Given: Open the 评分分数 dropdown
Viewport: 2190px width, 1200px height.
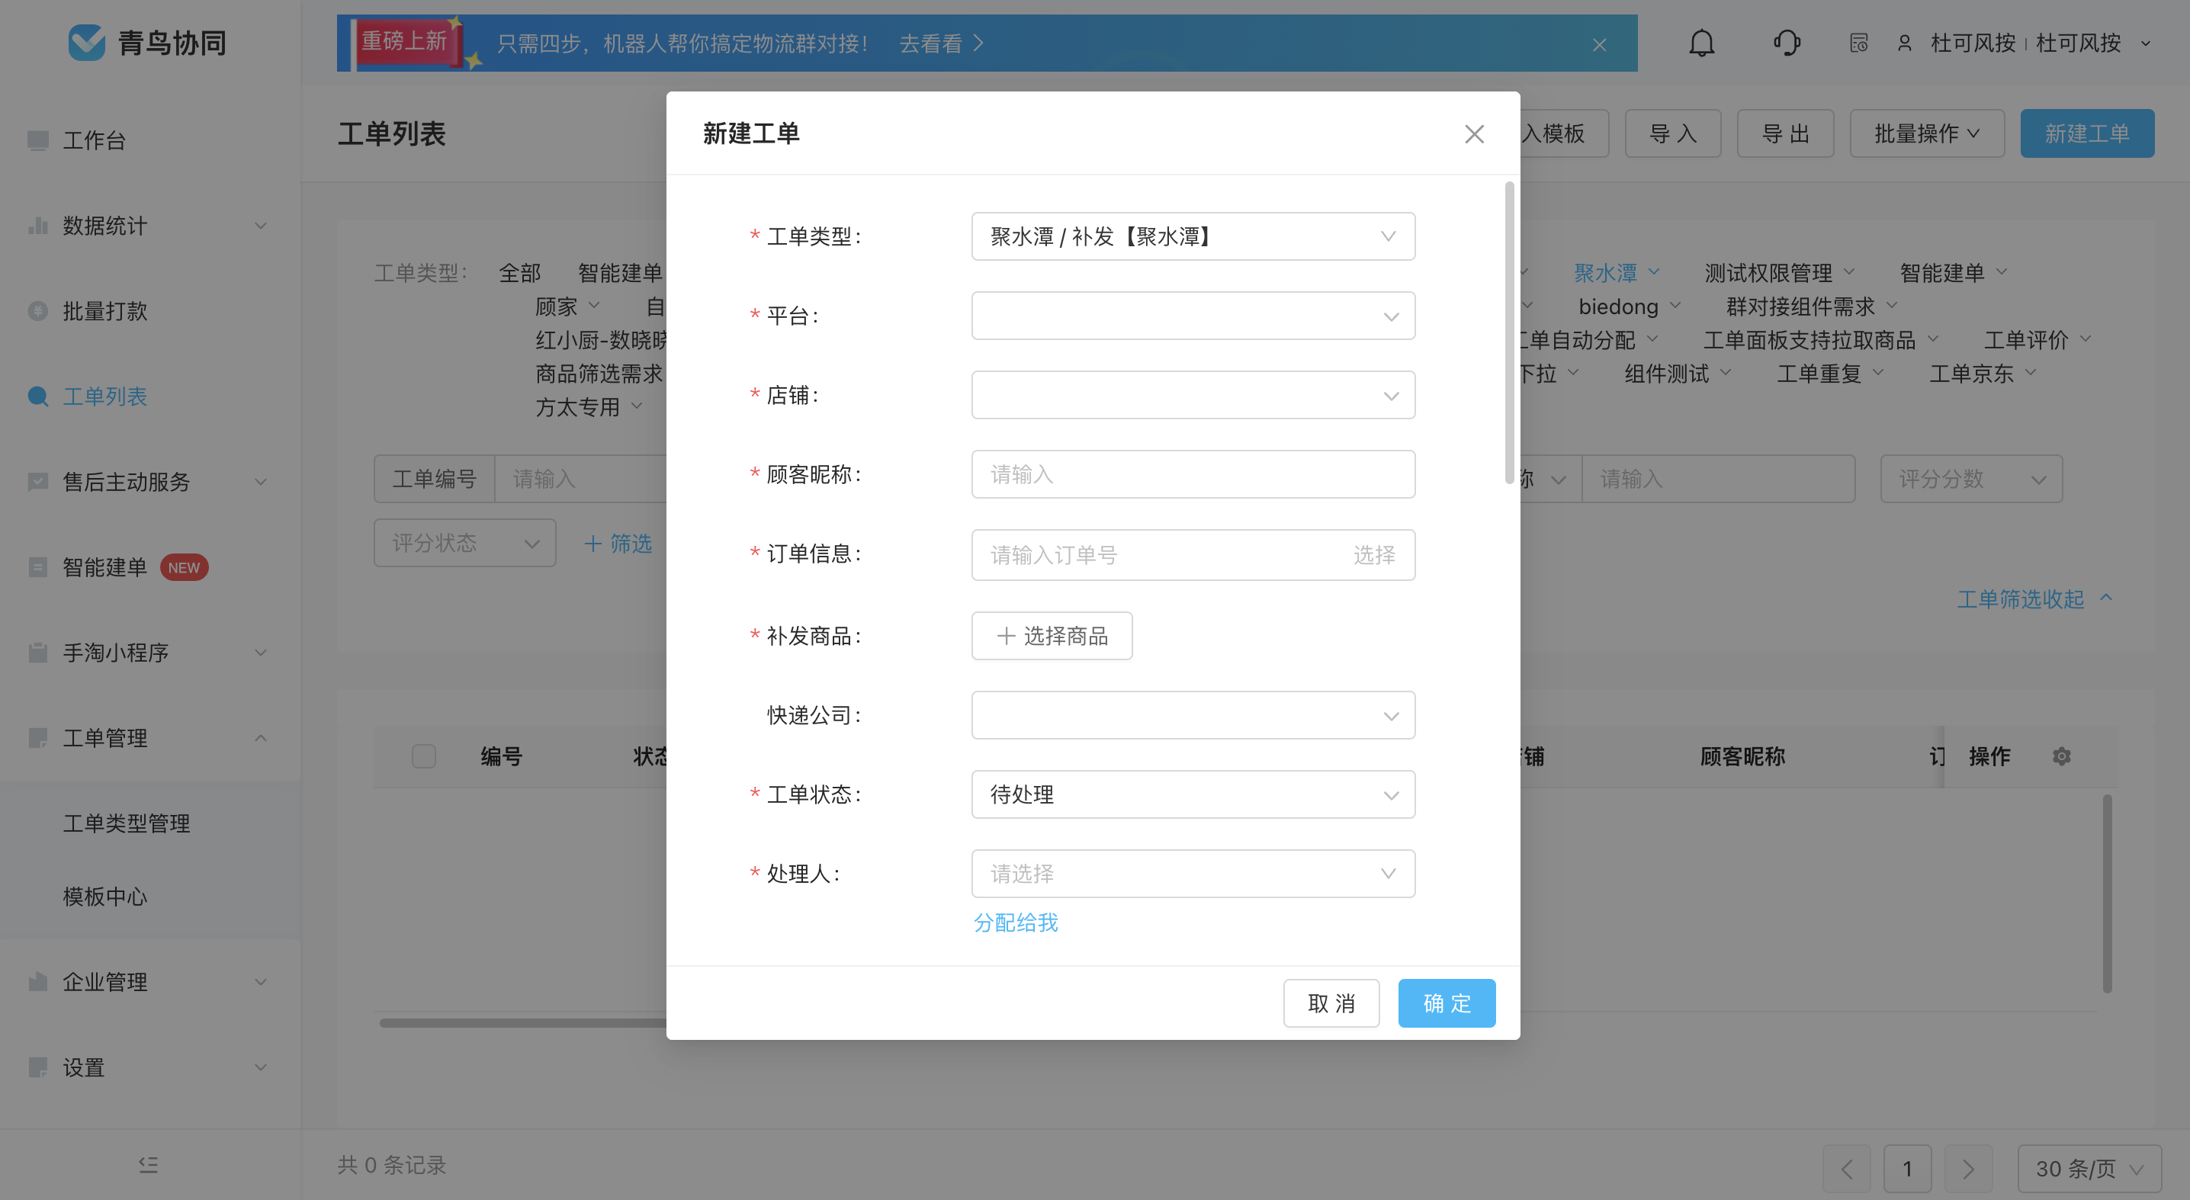Looking at the screenshot, I should pyautogui.click(x=1971, y=480).
